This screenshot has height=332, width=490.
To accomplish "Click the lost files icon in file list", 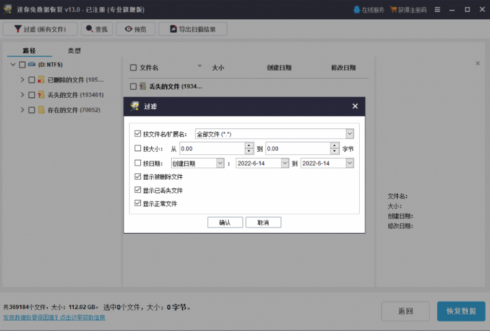I will 143,87.
